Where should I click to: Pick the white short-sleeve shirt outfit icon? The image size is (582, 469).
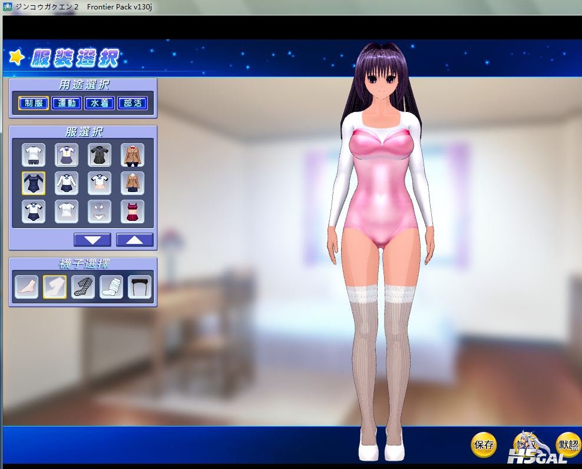tap(34, 155)
